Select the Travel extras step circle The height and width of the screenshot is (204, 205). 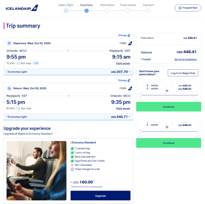tap(128, 11)
